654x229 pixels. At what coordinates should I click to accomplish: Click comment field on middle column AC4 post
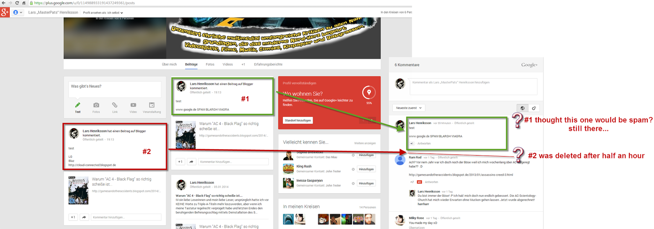[x=233, y=162]
